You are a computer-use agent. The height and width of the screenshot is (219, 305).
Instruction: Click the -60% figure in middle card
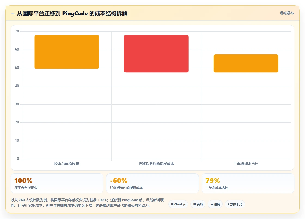119,181
